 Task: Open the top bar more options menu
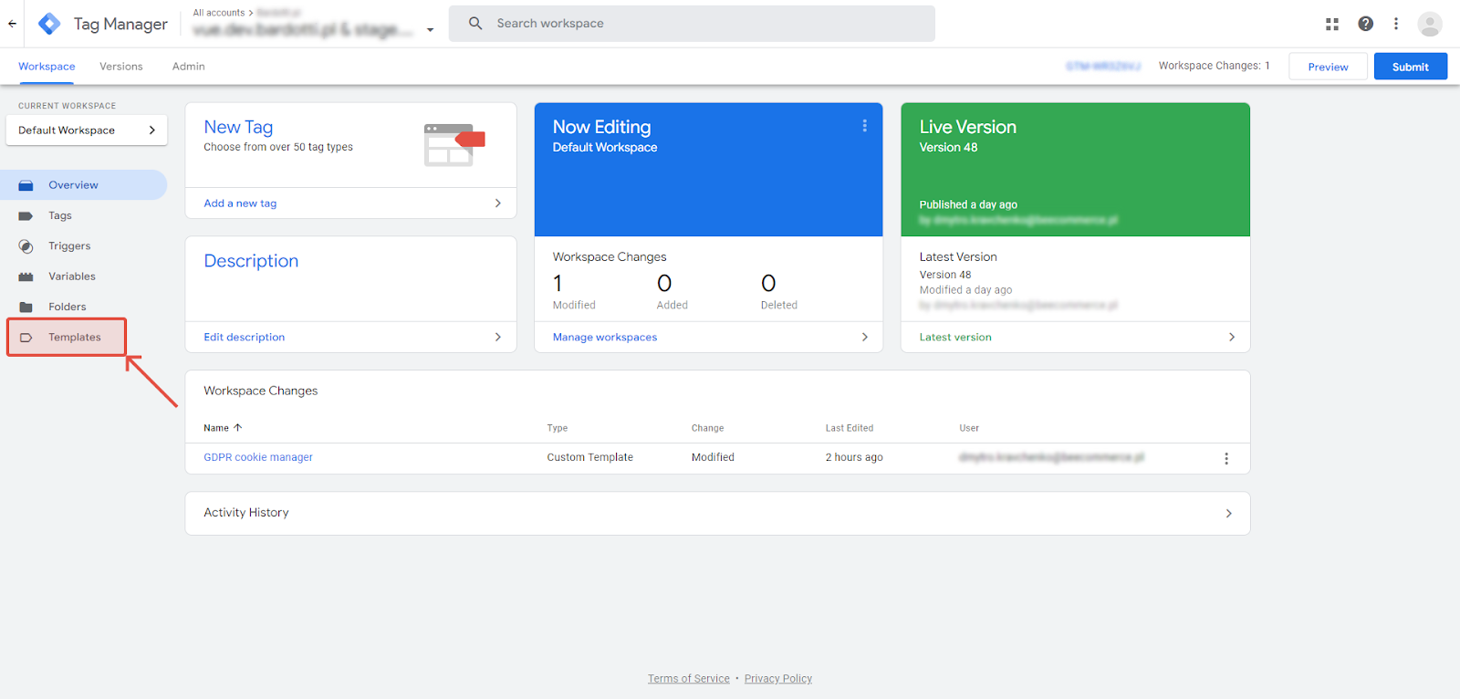(x=1396, y=24)
